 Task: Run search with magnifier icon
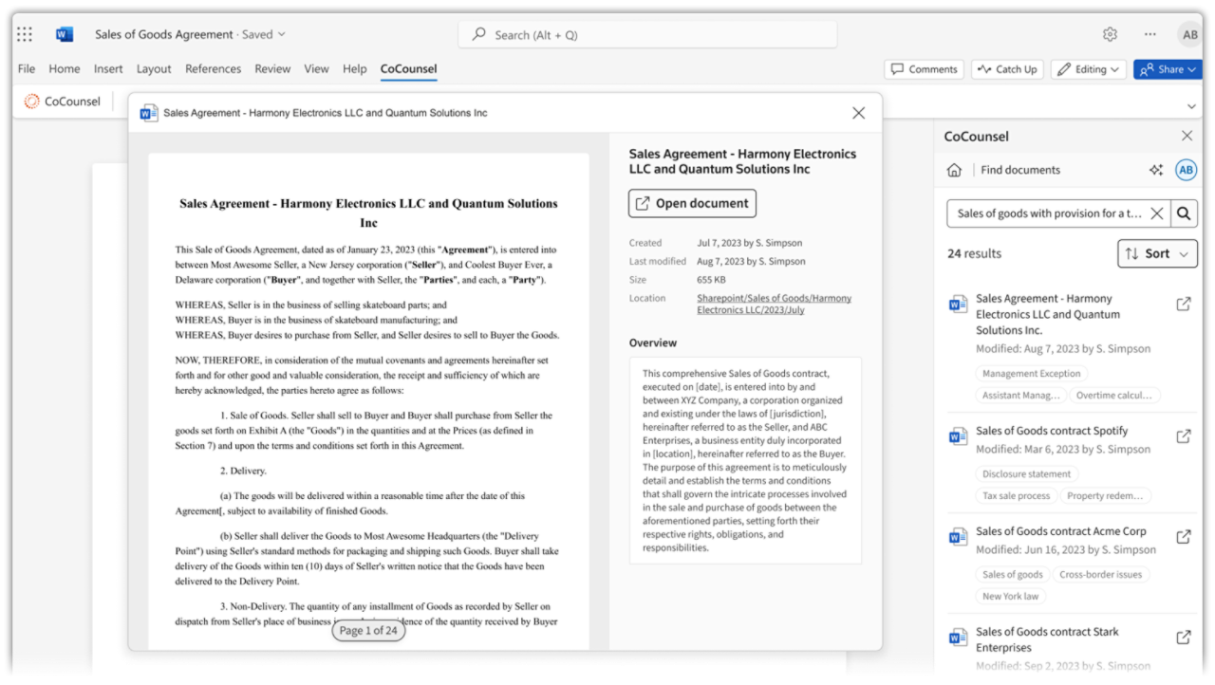pos(1184,213)
